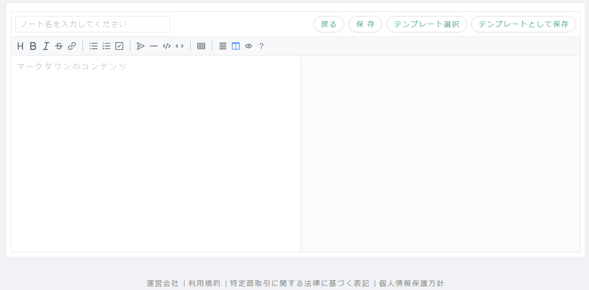
Task: Insert a heading with the H icon
Action: coord(20,46)
